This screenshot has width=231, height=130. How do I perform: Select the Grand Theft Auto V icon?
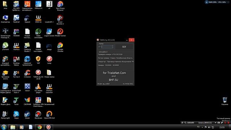tap(16, 88)
